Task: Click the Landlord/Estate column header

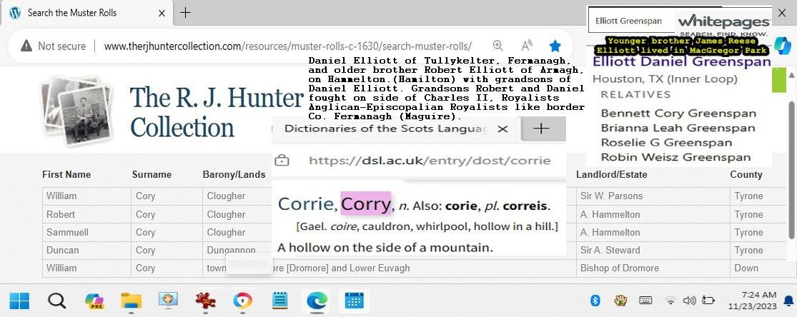Action: (611, 175)
